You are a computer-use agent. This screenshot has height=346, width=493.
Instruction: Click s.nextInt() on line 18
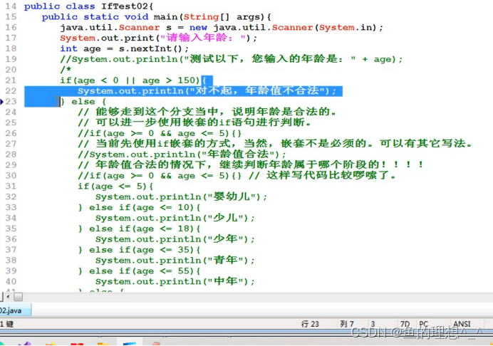[150, 48]
